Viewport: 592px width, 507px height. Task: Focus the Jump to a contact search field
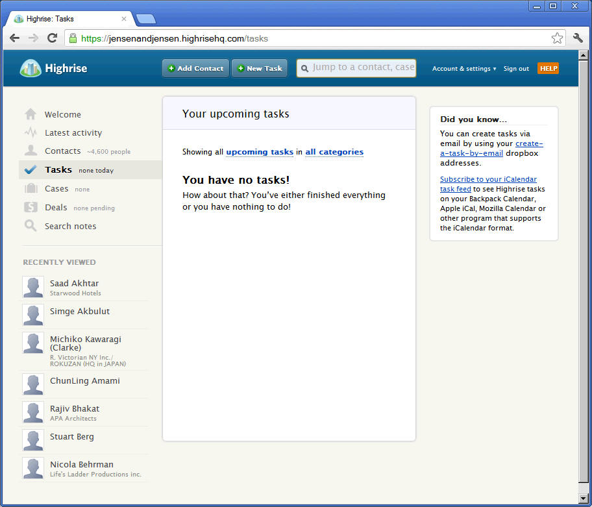pos(356,68)
